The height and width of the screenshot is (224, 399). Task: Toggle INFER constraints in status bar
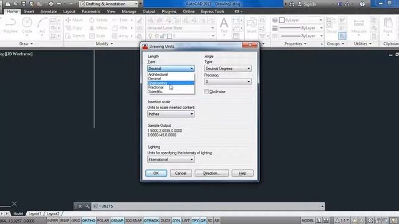(x=52, y=220)
